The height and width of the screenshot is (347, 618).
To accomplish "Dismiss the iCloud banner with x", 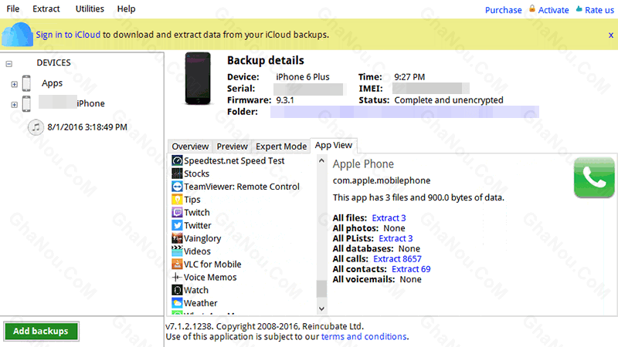I will (611, 35).
